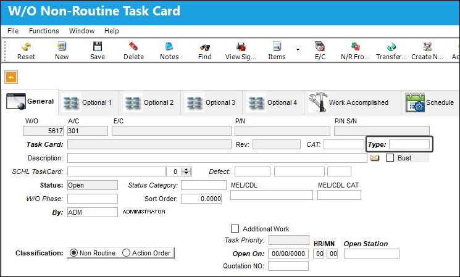Screen dimensions: 460x277
Task: Switch to the Optional 1 tab
Action: (x=88, y=102)
